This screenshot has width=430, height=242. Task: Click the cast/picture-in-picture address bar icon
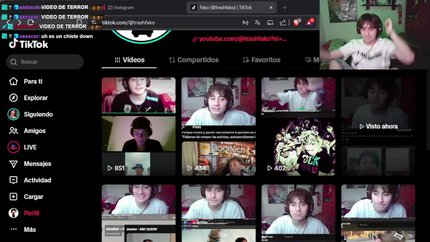270,23
